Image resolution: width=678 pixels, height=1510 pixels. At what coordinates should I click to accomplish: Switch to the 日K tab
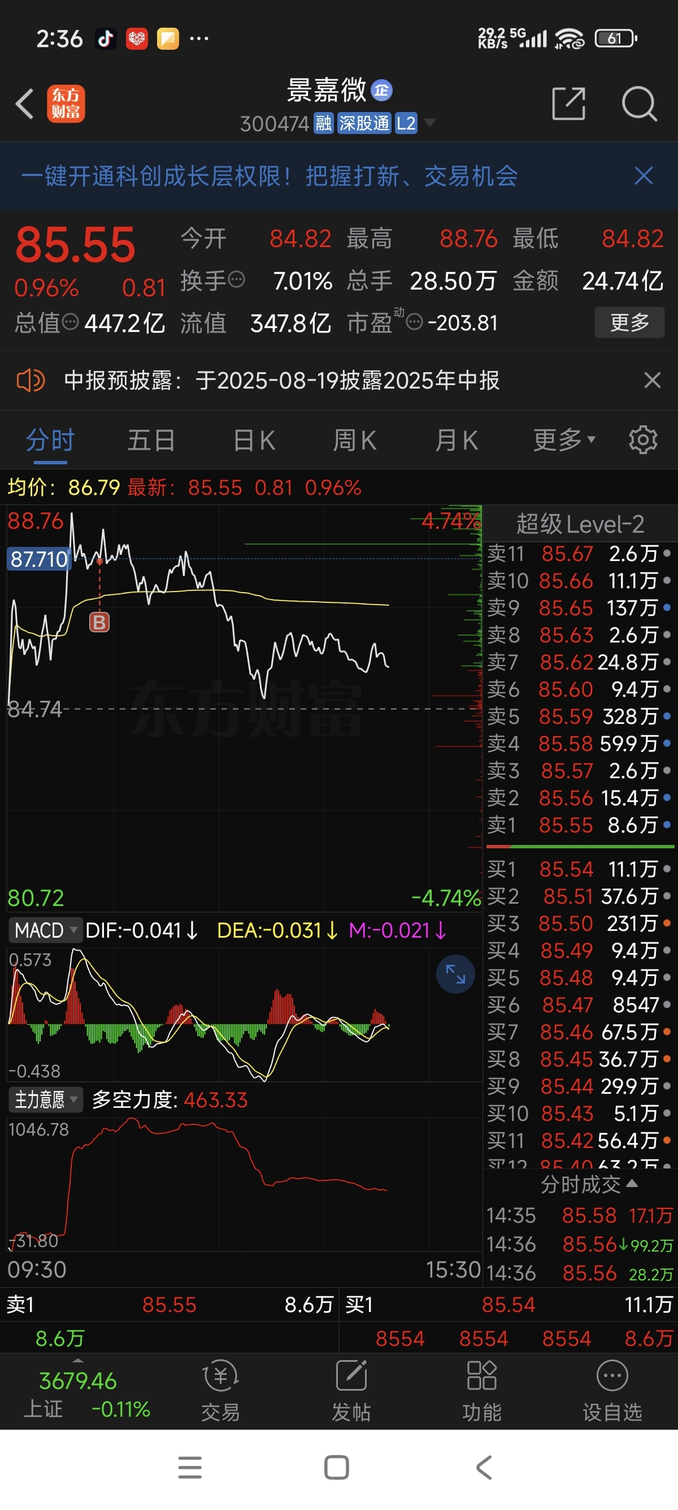point(254,440)
